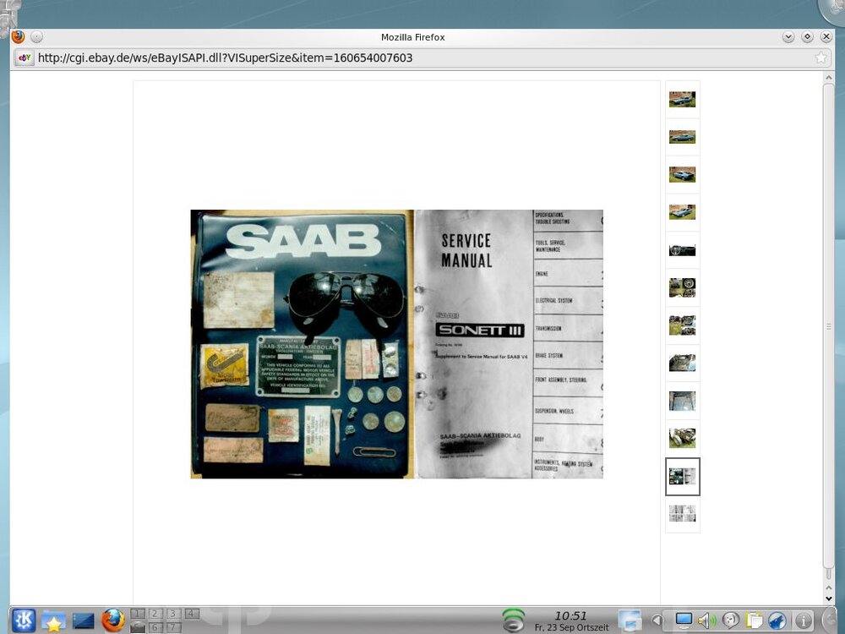Open the display monitor tray icon
The height and width of the screenshot is (634, 845).
684,620
